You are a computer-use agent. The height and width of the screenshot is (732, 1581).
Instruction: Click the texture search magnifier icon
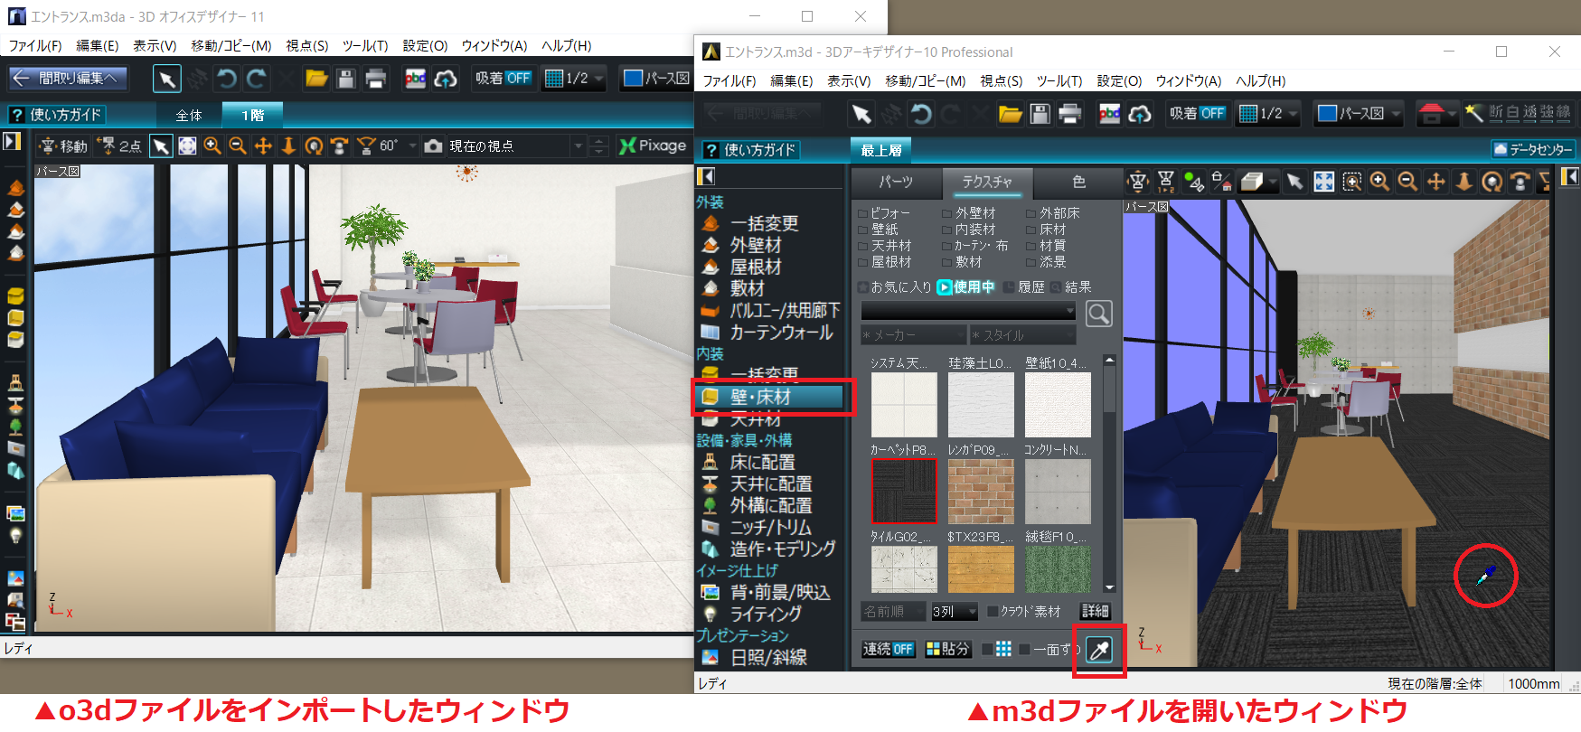tap(1098, 314)
